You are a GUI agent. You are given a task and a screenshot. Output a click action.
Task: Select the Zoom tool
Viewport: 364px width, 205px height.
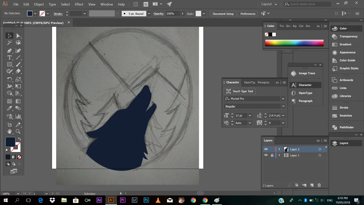pos(18,132)
